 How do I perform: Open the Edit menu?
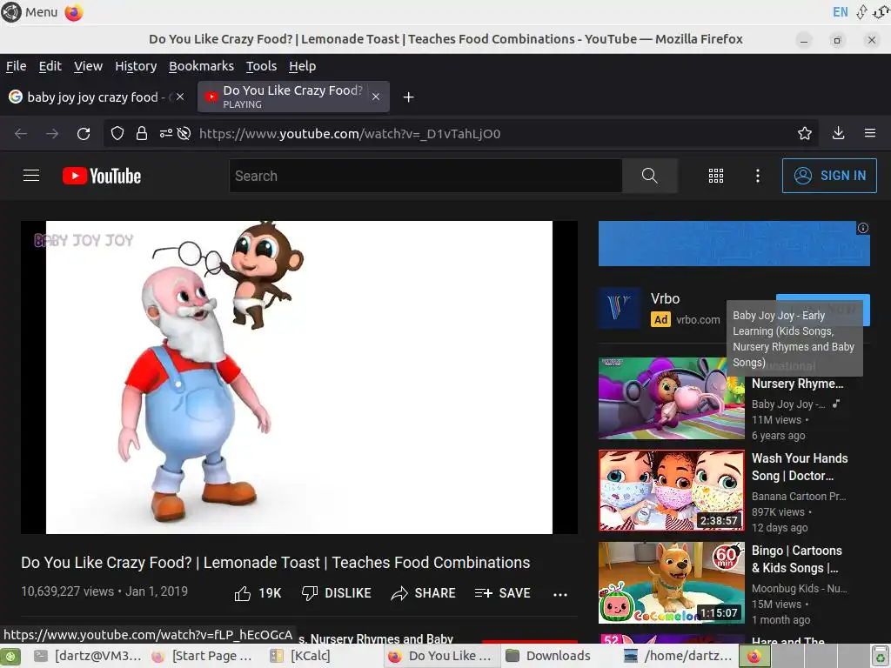coord(50,66)
